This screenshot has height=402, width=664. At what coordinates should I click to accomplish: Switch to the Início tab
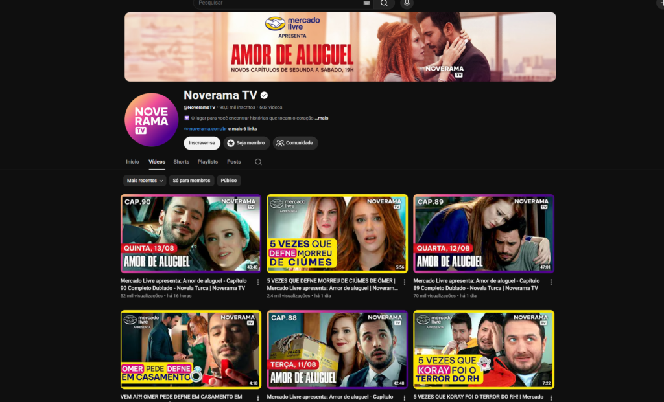132,162
